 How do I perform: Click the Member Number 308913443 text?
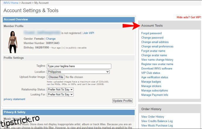[42, 43]
